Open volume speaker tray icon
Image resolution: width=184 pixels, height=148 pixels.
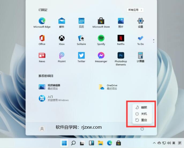[x=169, y=143]
